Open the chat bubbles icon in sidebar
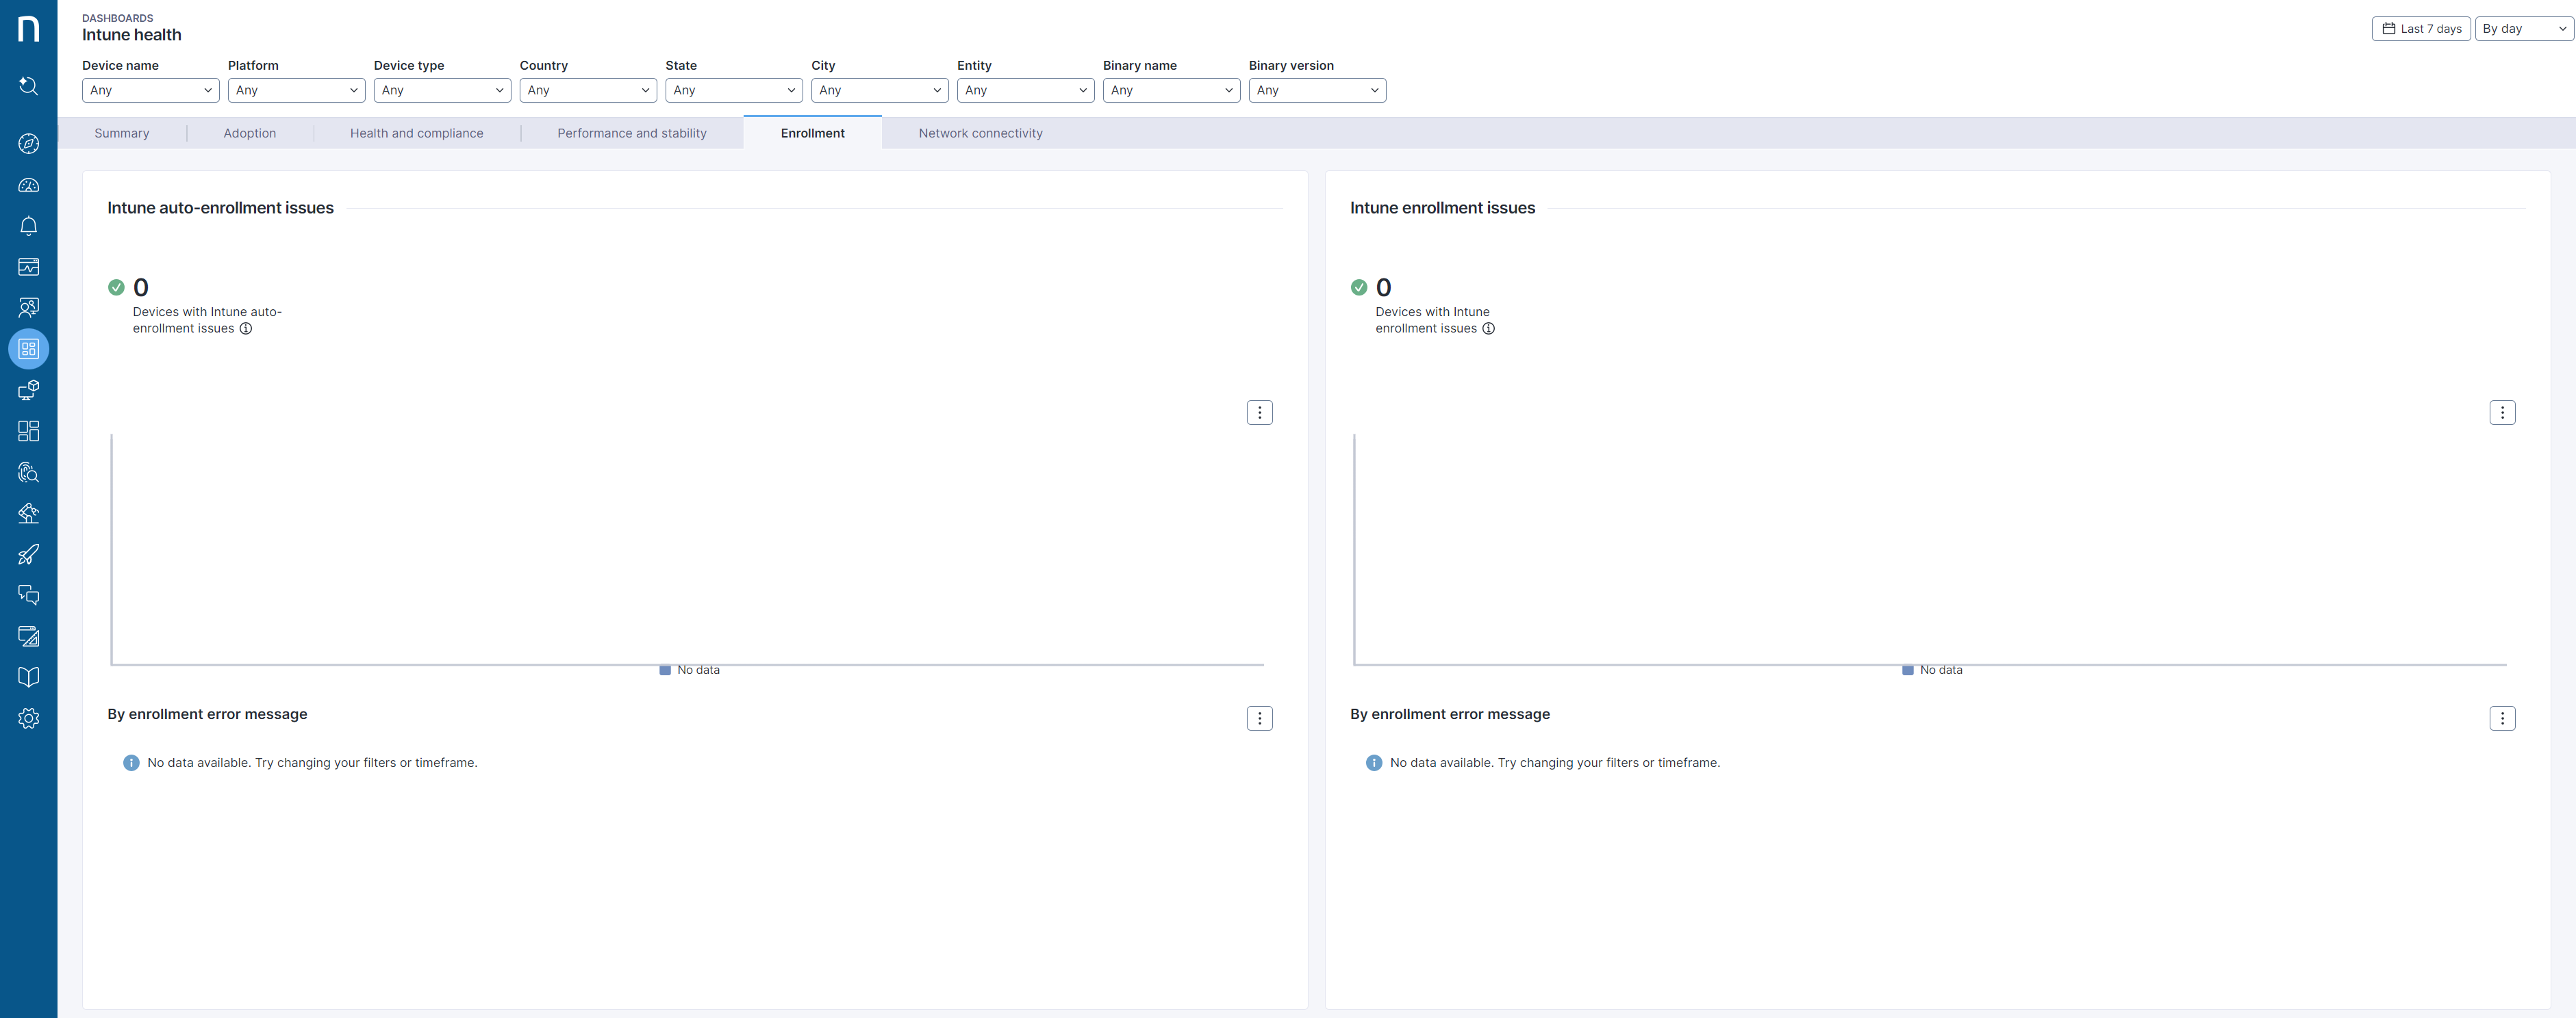 (x=29, y=595)
